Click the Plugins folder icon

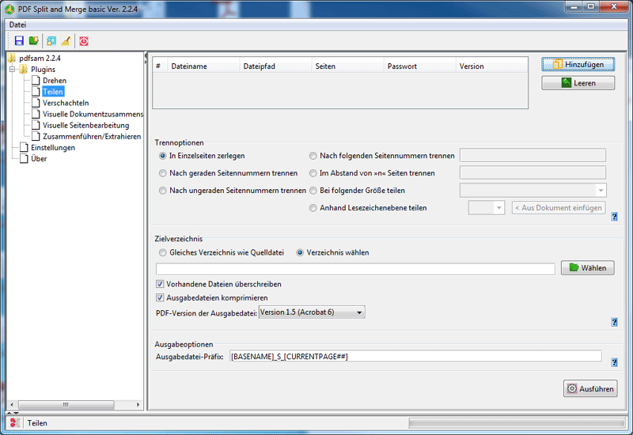click(24, 69)
